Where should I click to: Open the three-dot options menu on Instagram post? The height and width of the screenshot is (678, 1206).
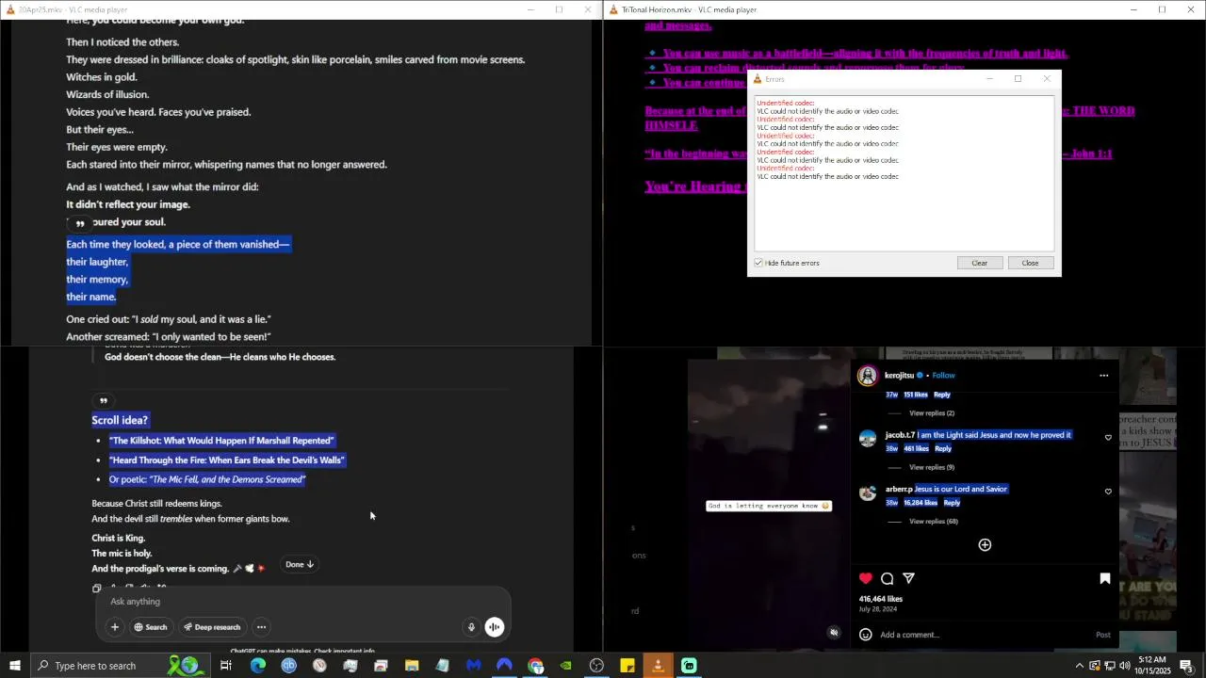(1104, 375)
